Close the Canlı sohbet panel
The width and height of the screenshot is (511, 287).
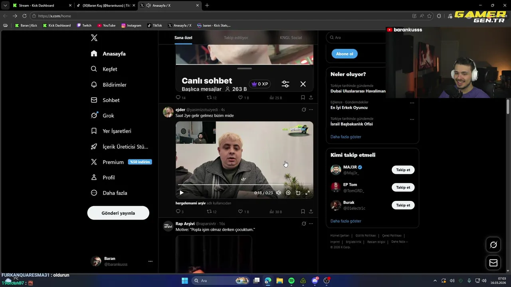(303, 84)
